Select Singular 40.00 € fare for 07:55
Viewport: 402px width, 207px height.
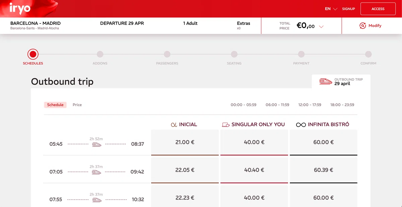pyautogui.click(x=254, y=196)
